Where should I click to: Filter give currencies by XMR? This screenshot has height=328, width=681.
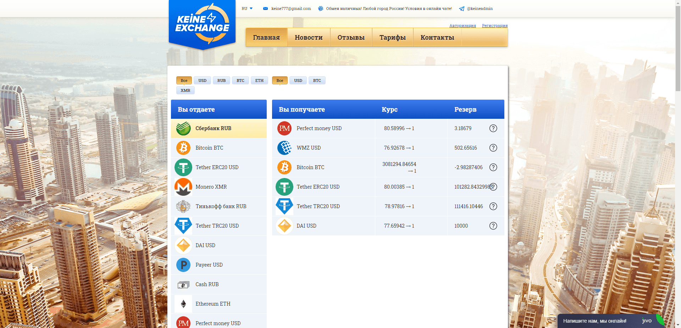click(x=185, y=90)
